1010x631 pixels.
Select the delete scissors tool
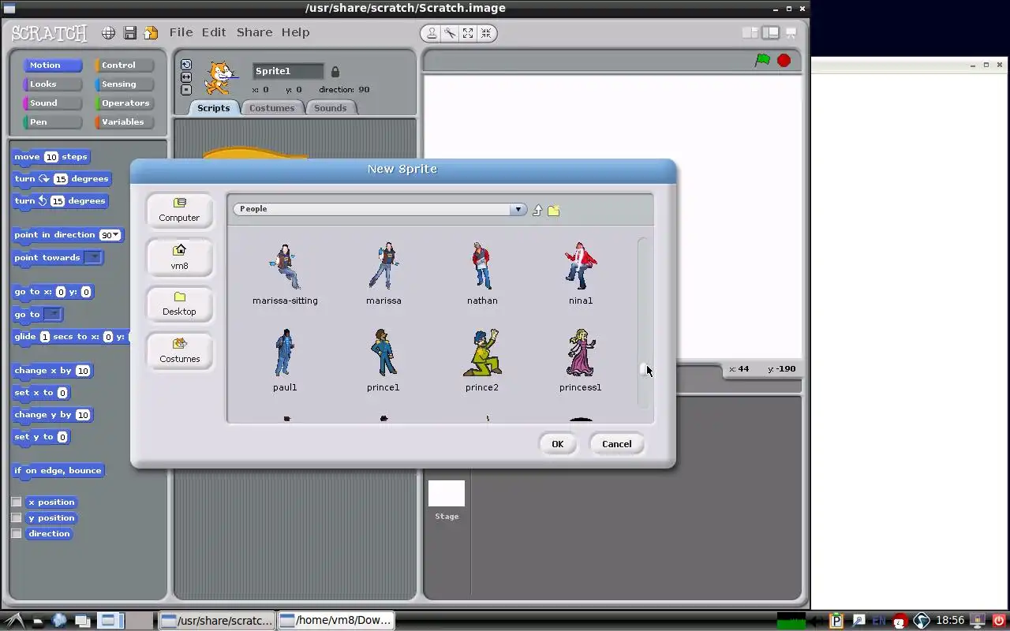click(450, 33)
